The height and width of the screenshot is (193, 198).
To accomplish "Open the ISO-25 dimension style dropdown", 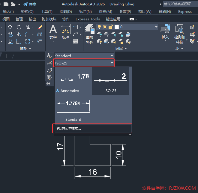I will pos(112,63).
